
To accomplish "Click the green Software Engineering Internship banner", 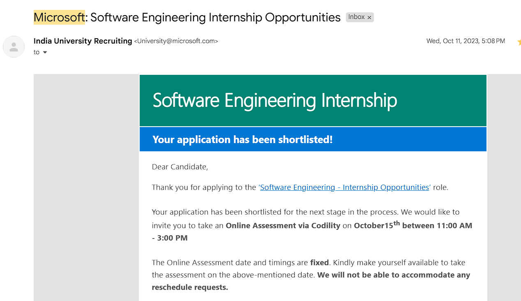I will [x=313, y=100].
